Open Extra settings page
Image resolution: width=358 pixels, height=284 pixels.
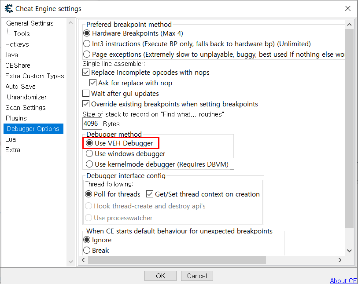13,150
